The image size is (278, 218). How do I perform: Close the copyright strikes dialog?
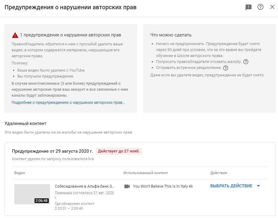(x=272, y=7)
